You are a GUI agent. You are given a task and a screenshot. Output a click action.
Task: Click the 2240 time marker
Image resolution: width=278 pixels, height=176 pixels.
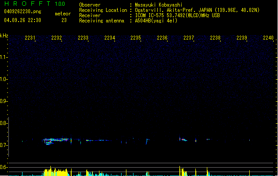[x=268, y=38]
